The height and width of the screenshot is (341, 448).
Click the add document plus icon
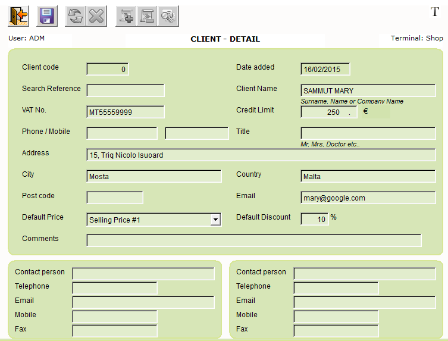coord(126,17)
